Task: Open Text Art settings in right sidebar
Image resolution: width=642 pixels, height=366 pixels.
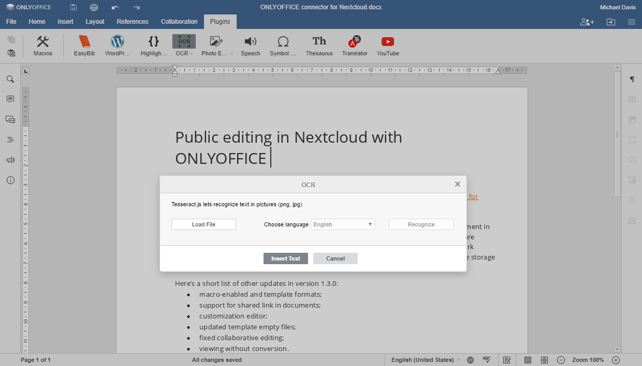Action: click(632, 200)
